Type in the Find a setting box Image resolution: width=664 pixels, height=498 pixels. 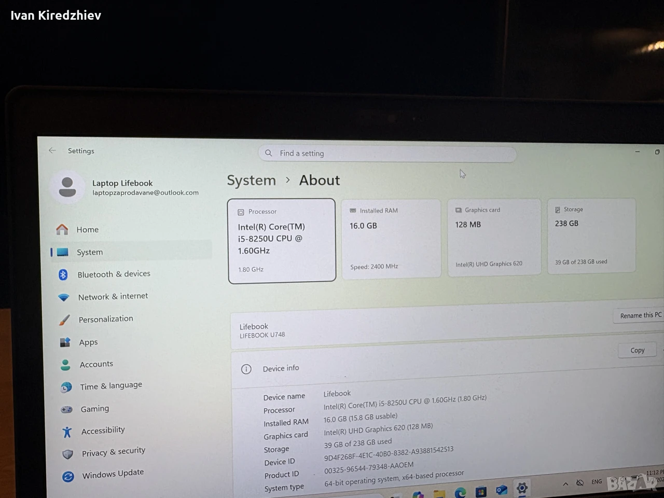coord(387,154)
